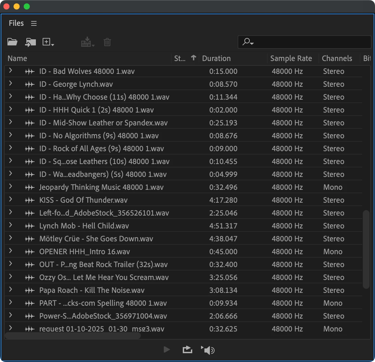Expand ID - Bad Wolves 48000 1.wav

click(x=10, y=71)
